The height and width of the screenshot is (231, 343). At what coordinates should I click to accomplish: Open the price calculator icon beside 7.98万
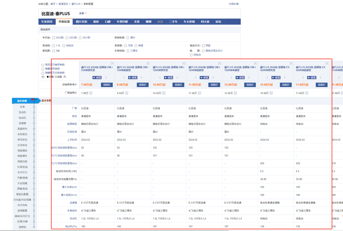pos(91,93)
